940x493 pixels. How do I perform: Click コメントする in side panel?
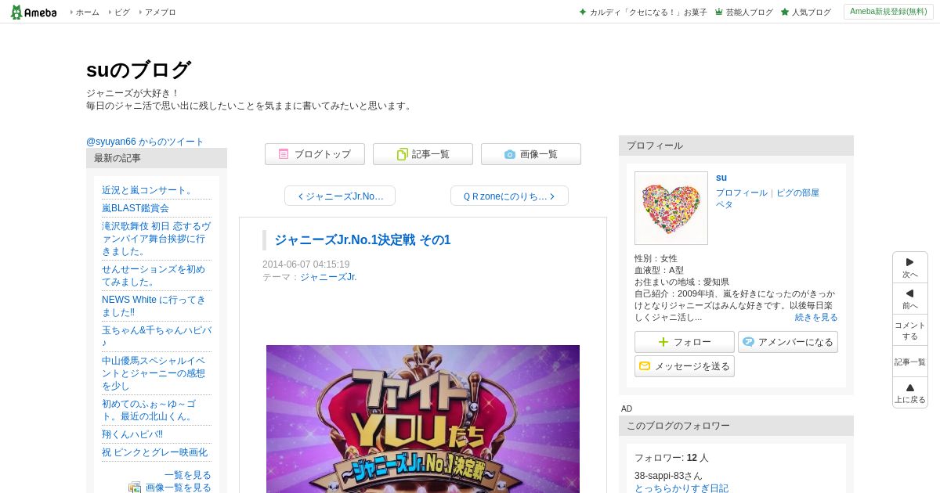pos(910,330)
